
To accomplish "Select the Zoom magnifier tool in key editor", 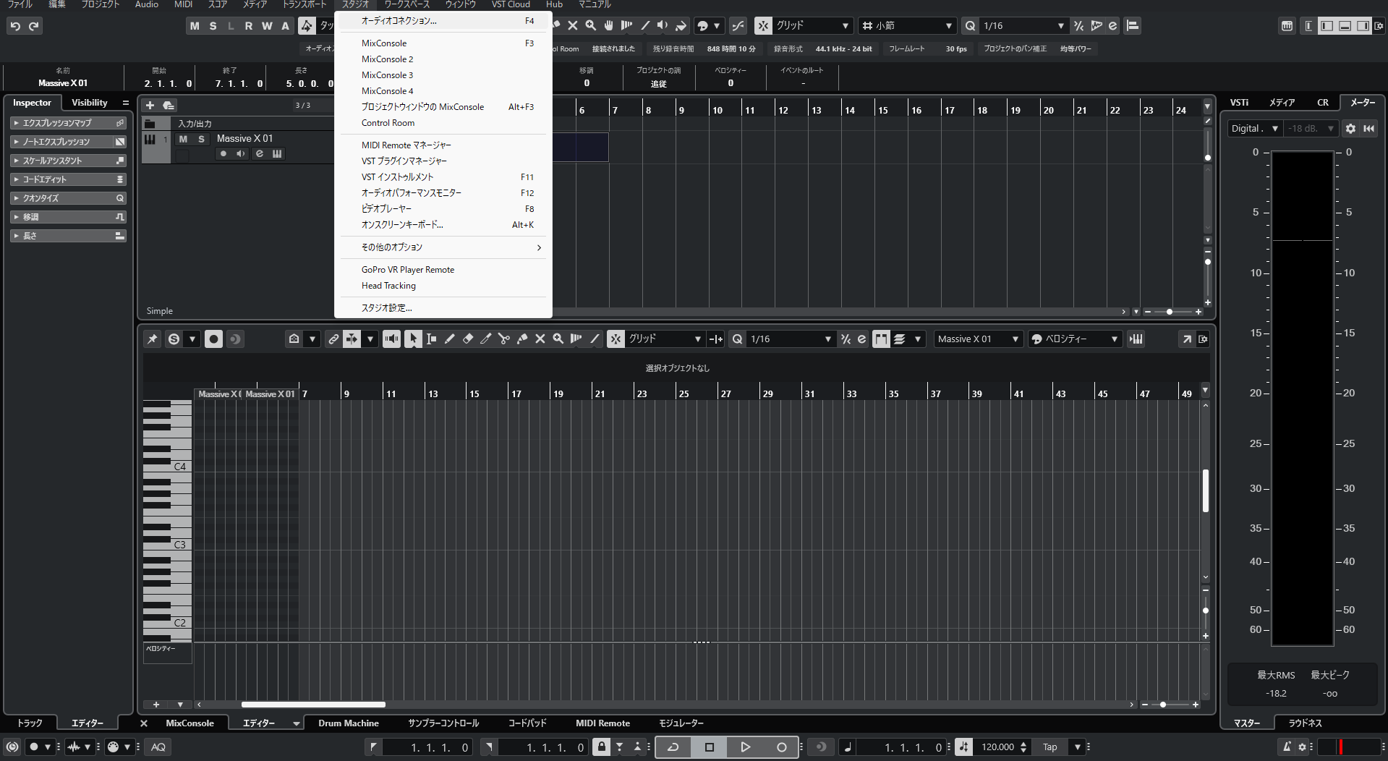I will 558,339.
